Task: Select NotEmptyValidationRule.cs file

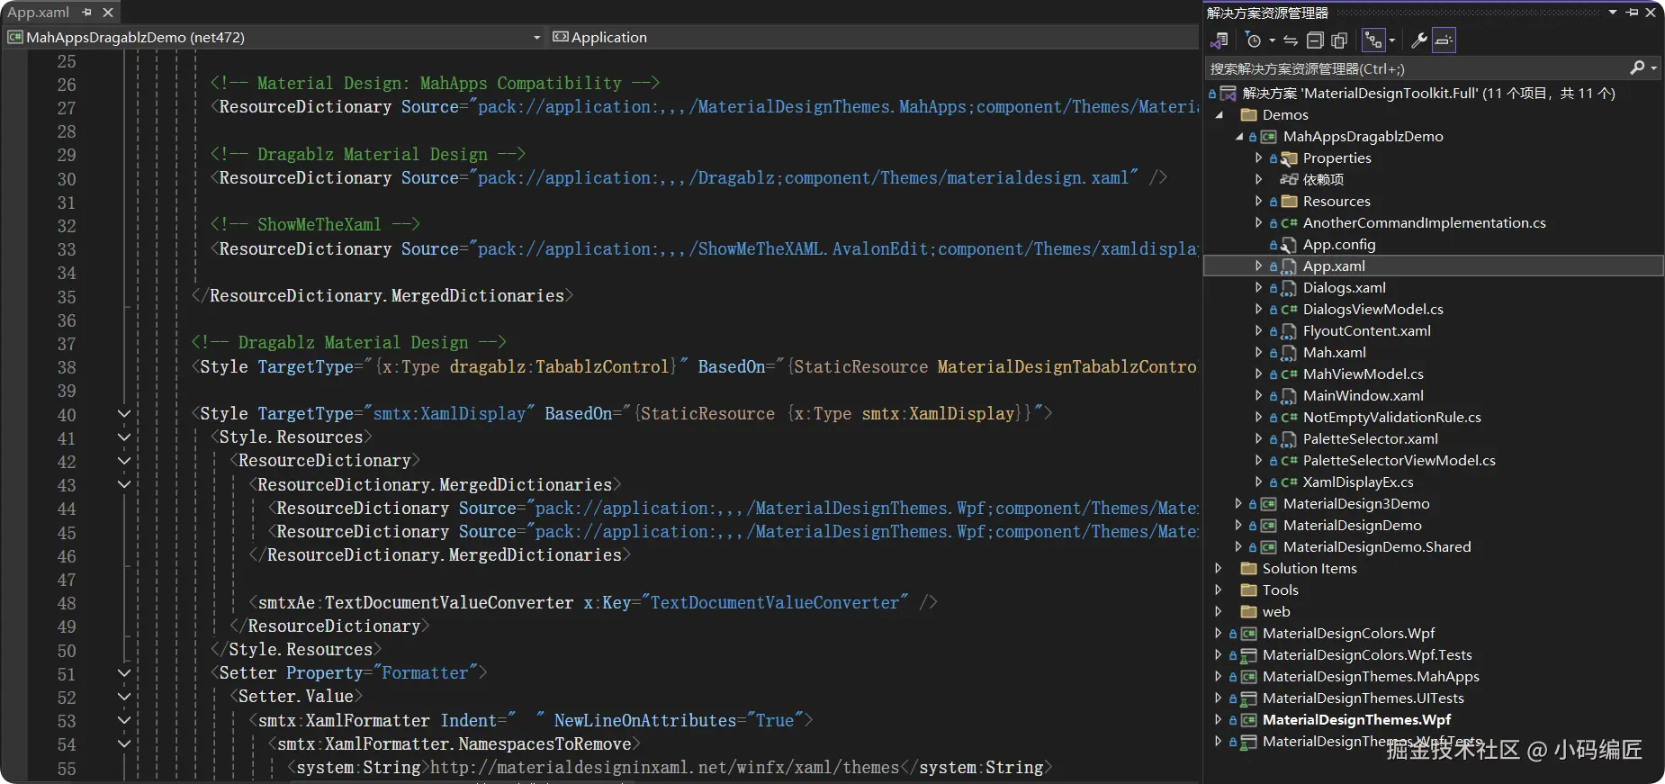Action: tap(1392, 418)
